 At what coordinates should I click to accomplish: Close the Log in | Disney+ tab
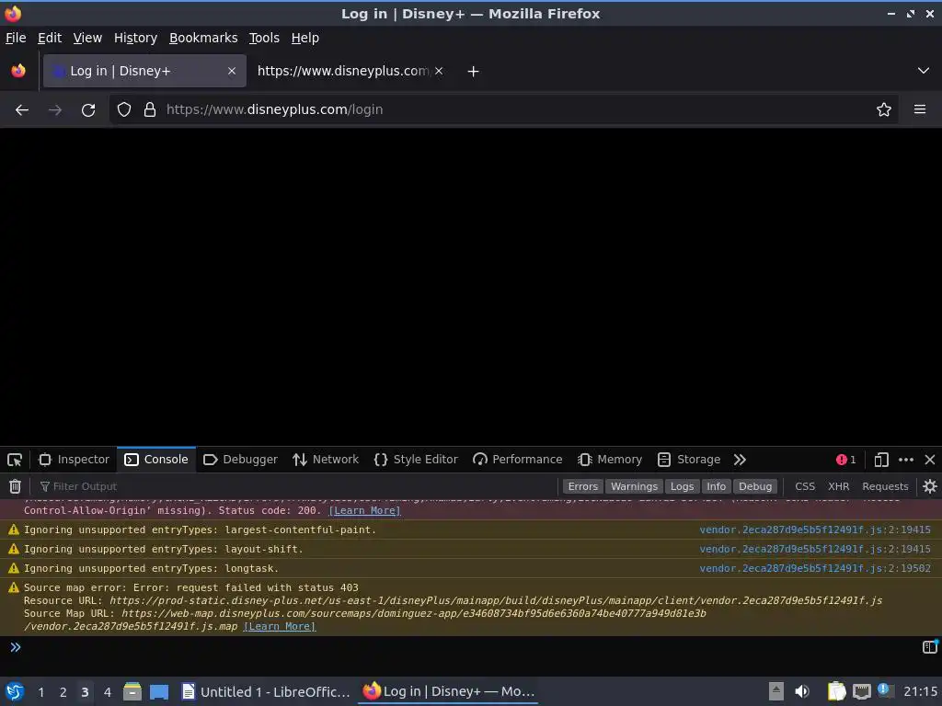click(x=232, y=71)
